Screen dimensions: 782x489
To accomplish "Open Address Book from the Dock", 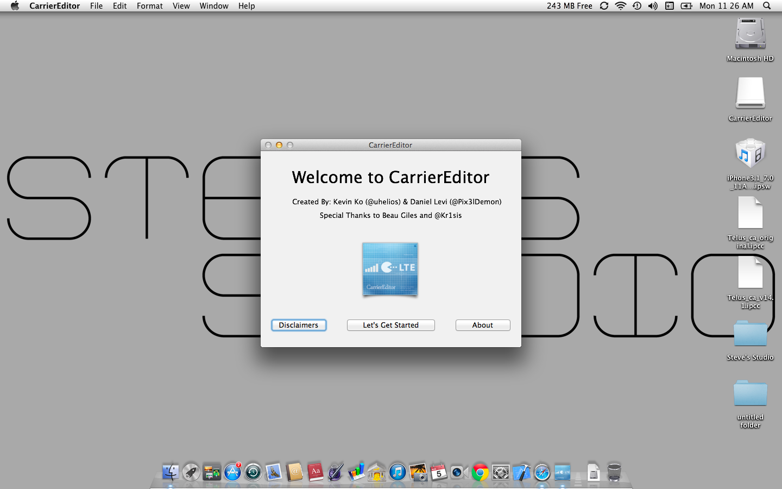I will 294,472.
